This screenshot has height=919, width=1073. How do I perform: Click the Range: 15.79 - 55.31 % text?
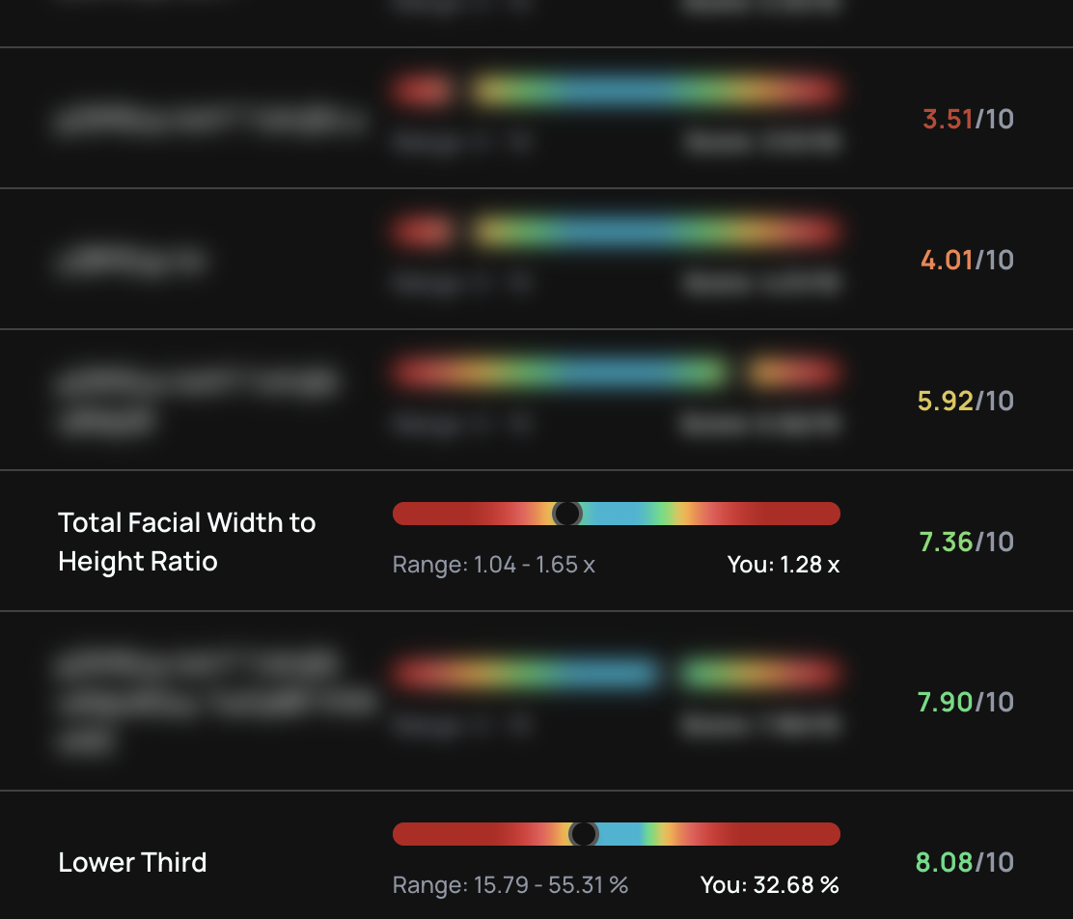coord(510,885)
